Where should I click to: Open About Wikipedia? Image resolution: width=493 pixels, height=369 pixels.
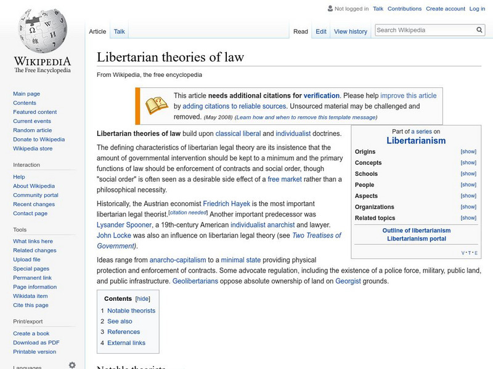tap(34, 186)
